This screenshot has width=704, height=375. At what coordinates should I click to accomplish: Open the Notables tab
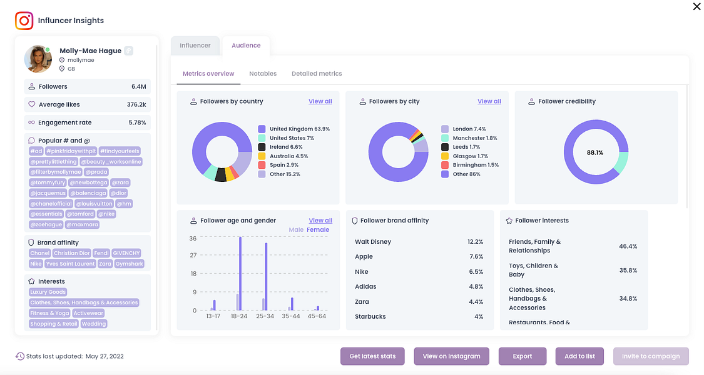263,74
